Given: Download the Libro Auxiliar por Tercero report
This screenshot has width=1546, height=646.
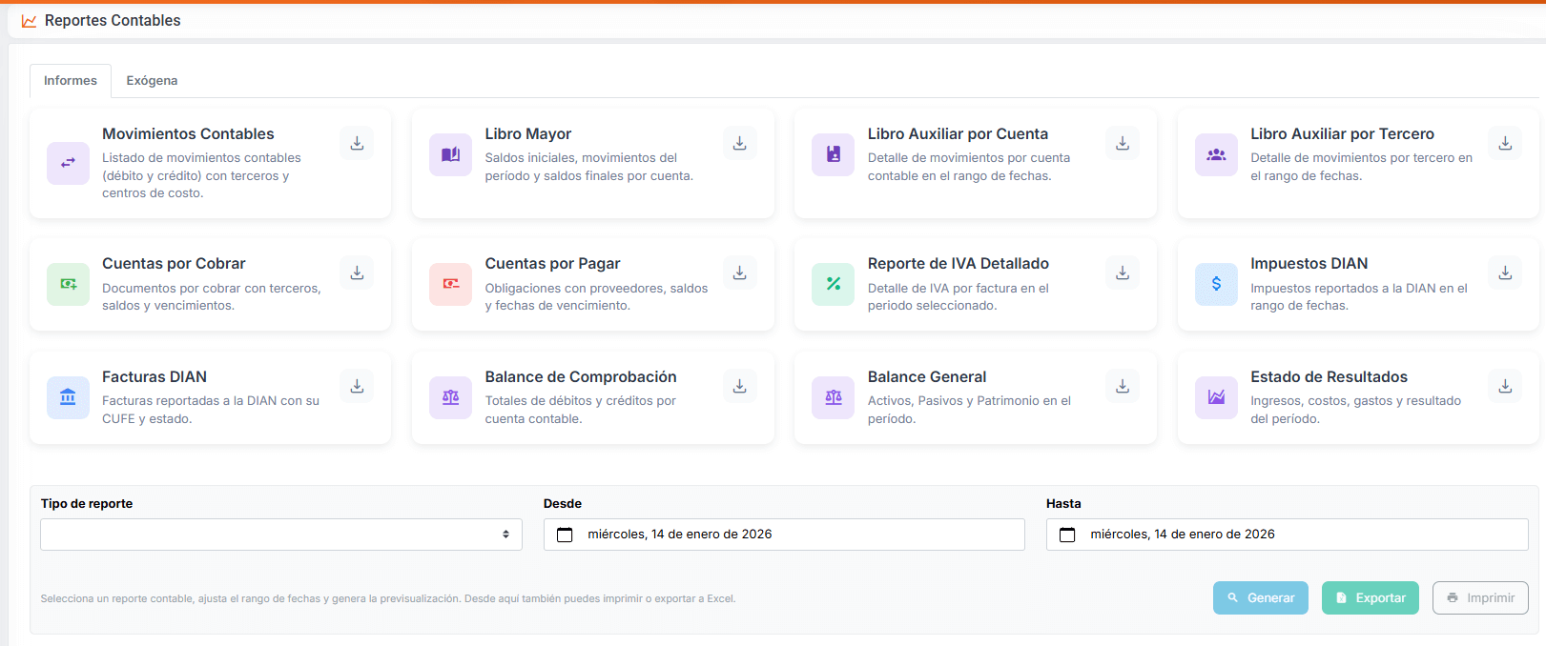Looking at the screenshot, I should (x=1505, y=143).
